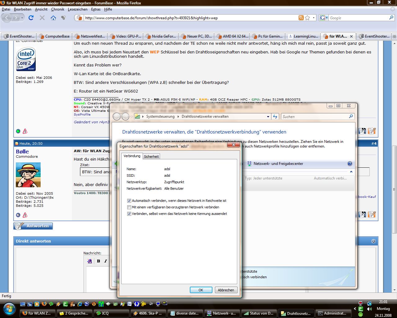The width and height of the screenshot is (397, 318).
Task: Click the Firefox URL address field
Action: tap(191, 18)
